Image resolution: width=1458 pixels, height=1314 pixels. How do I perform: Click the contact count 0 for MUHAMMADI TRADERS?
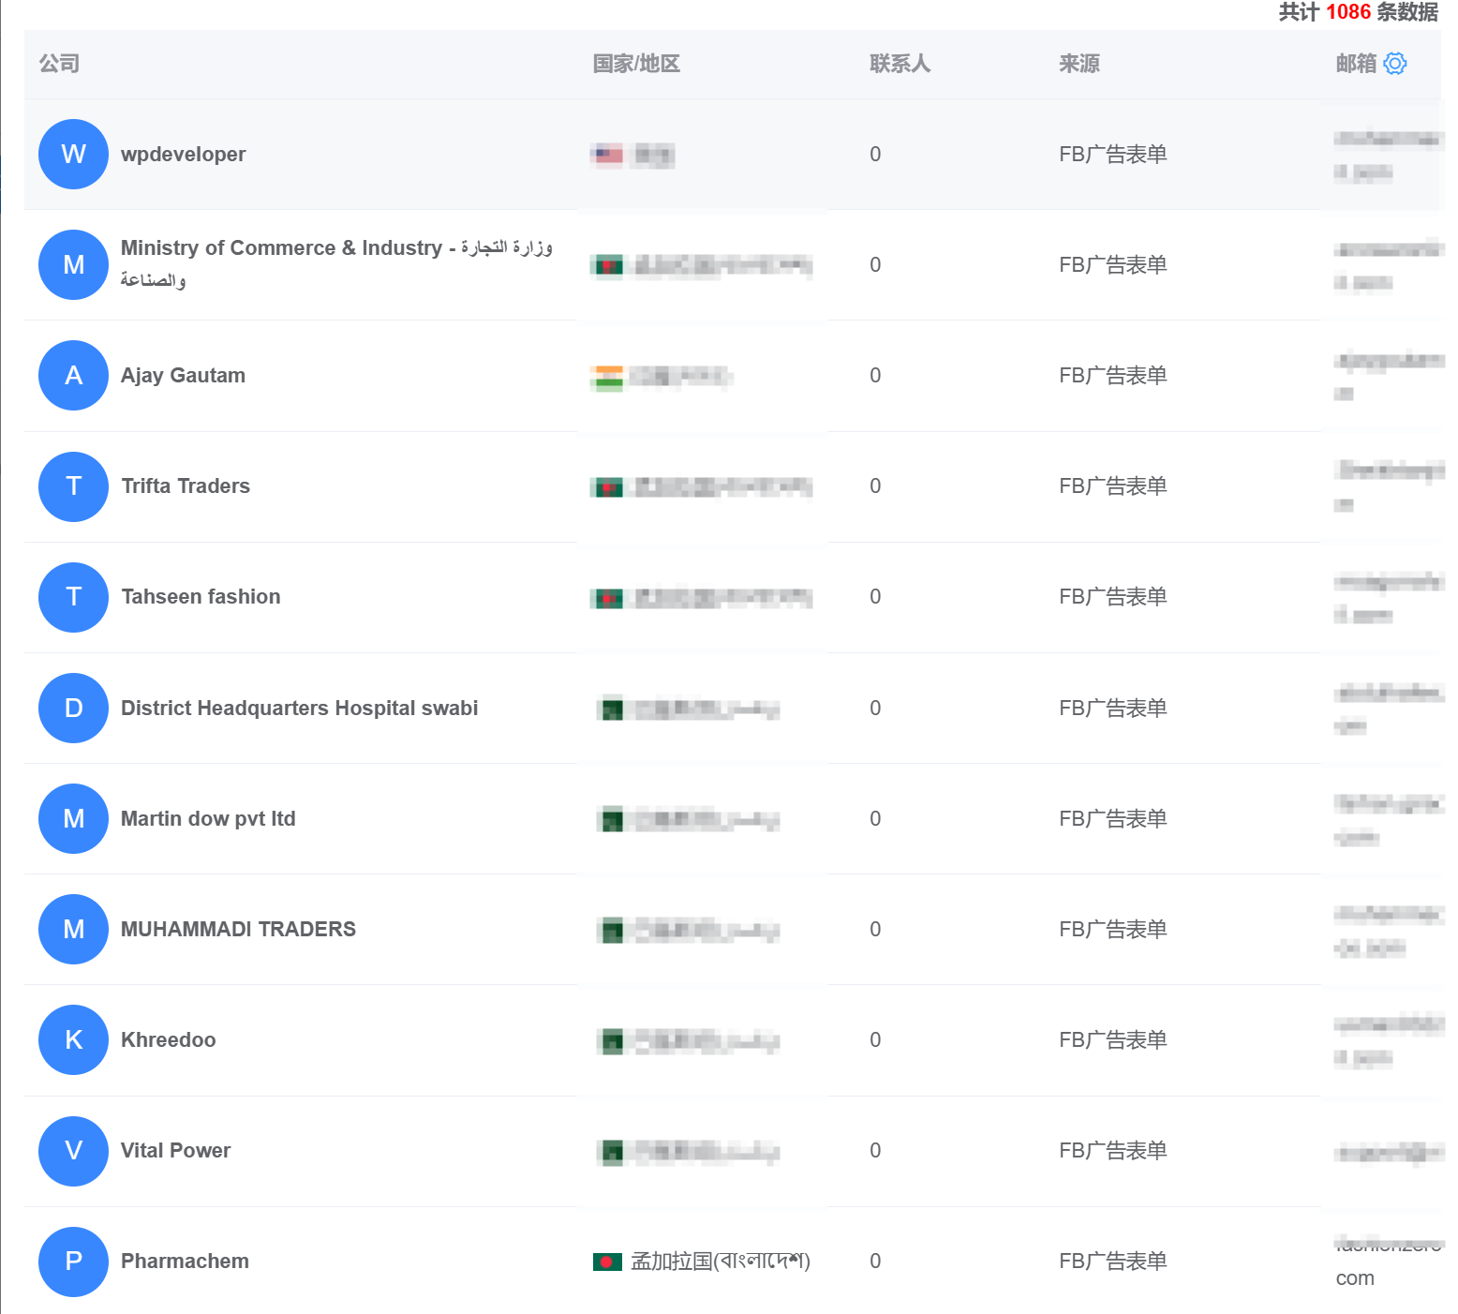coord(875,929)
